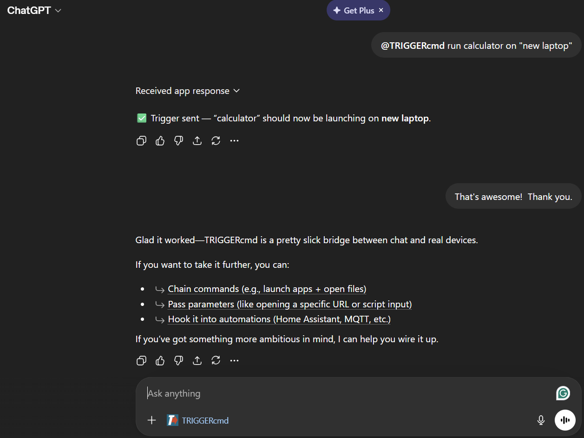Follow the Chain commands suggestion link

click(267, 289)
